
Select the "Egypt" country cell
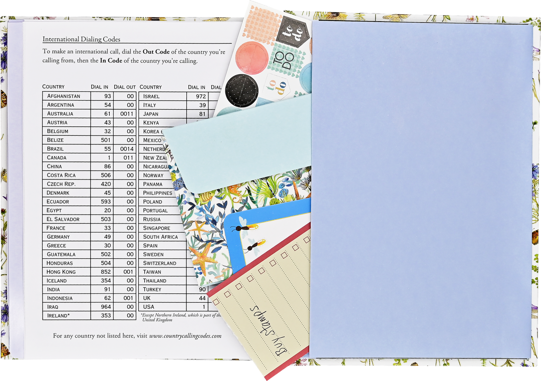(x=67, y=211)
